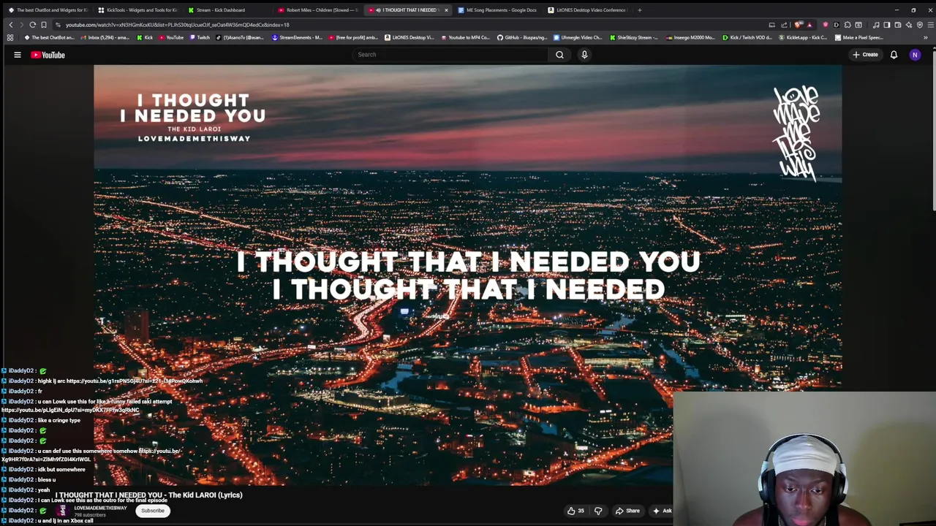This screenshot has height=526, width=936.
Task: Dislike the video with thumbs down
Action: click(x=598, y=511)
